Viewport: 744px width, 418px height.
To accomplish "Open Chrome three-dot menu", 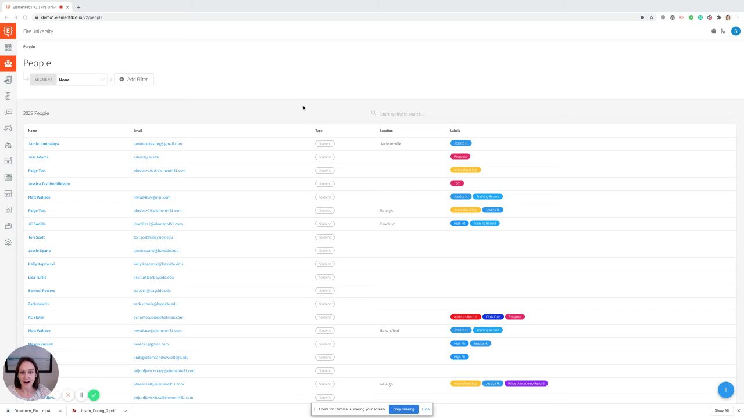I will pos(737,17).
